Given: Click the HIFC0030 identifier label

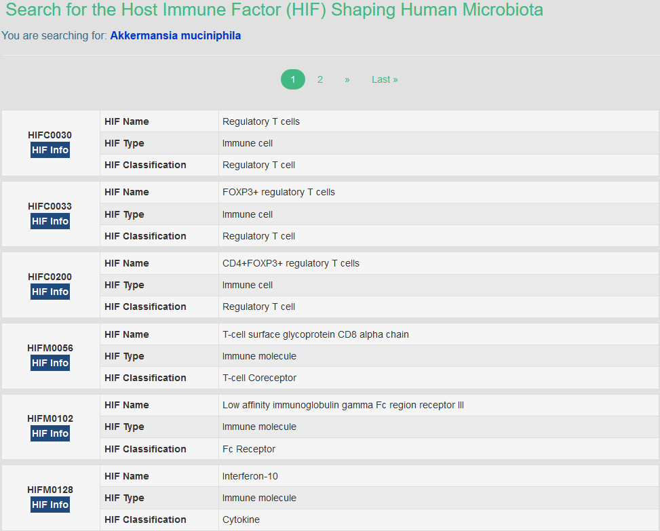Looking at the screenshot, I should tap(50, 135).
